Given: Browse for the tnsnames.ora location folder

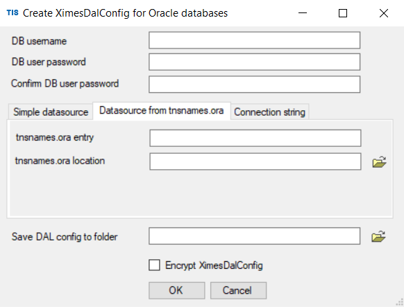Looking at the screenshot, I should coord(379,161).
